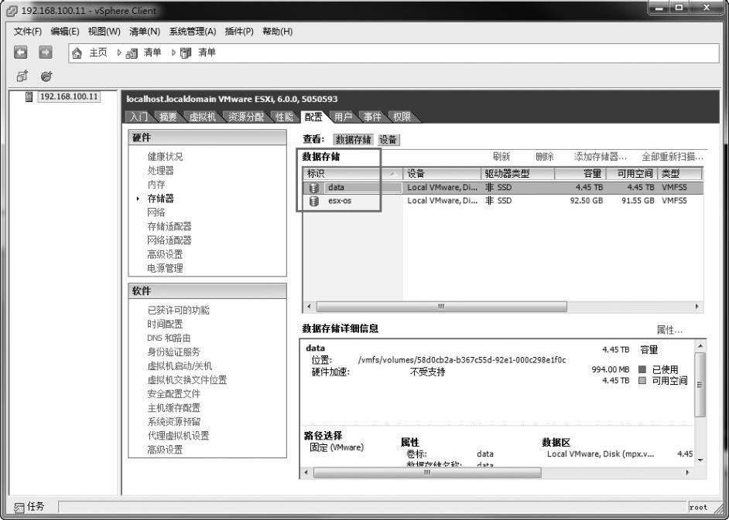Click 全部重新扫描... link
This screenshot has width=729, height=520.
(672, 157)
